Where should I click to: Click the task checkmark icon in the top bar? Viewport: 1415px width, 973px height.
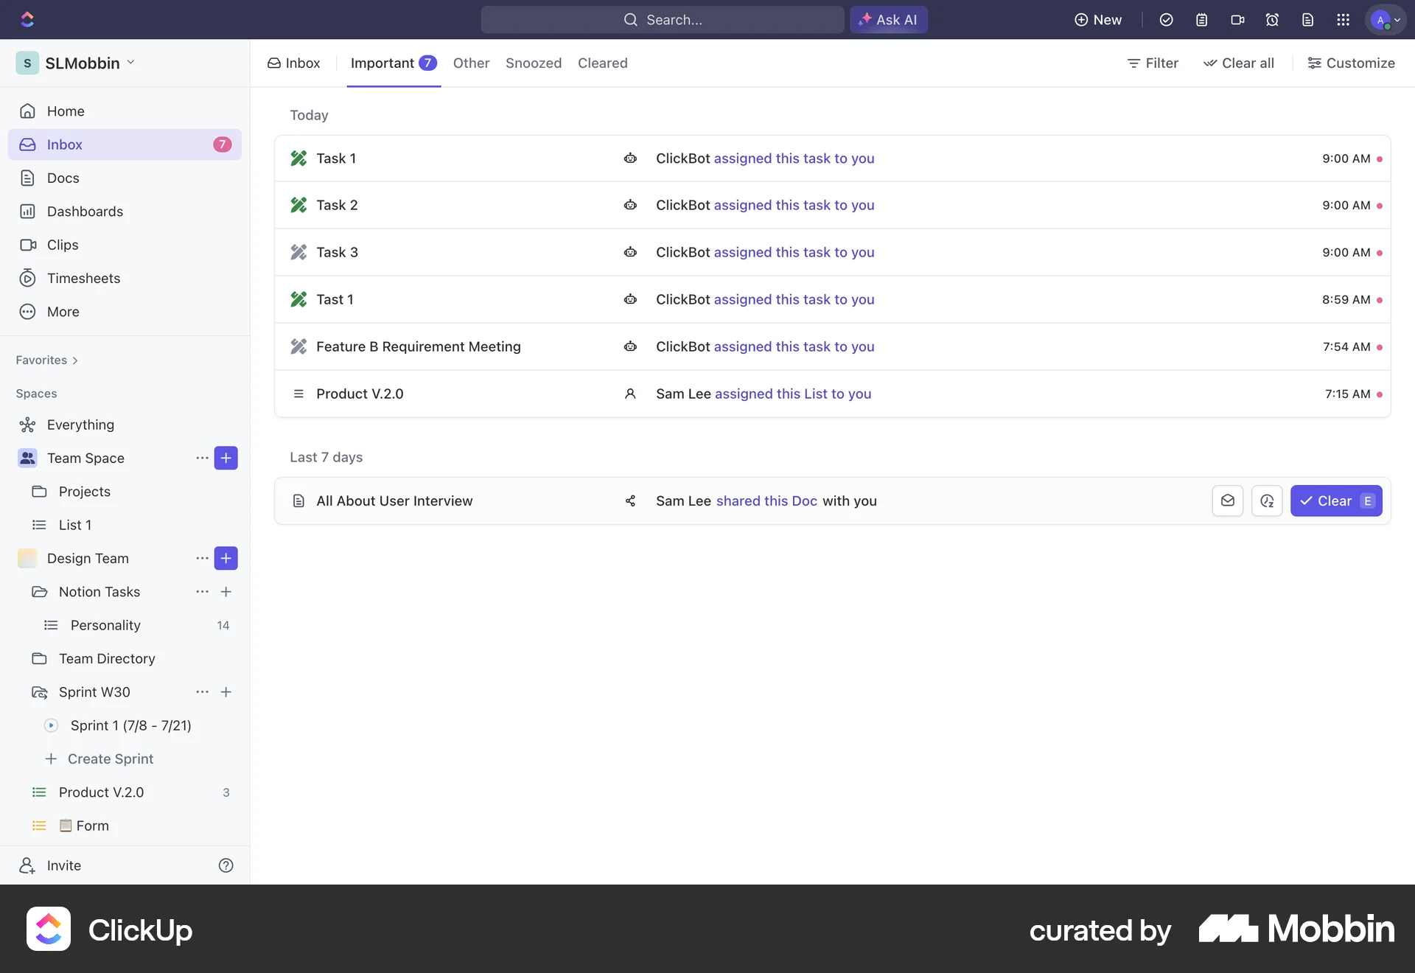pos(1166,20)
